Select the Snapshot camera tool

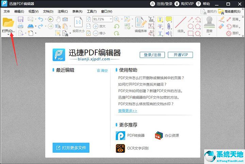[x=65, y=19]
